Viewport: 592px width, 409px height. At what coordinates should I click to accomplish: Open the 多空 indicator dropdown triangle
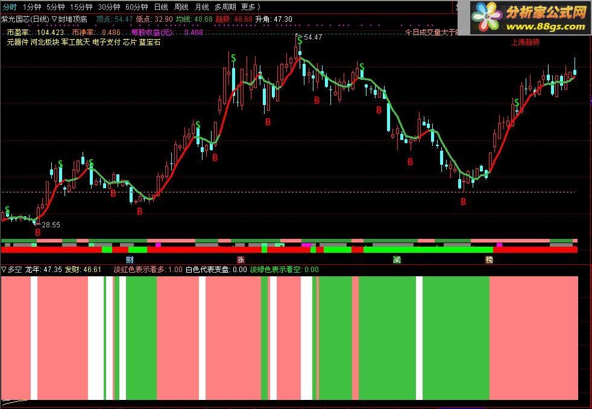[4, 269]
